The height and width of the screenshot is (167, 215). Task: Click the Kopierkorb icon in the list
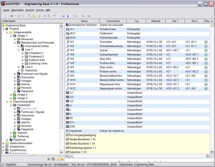(67, 131)
